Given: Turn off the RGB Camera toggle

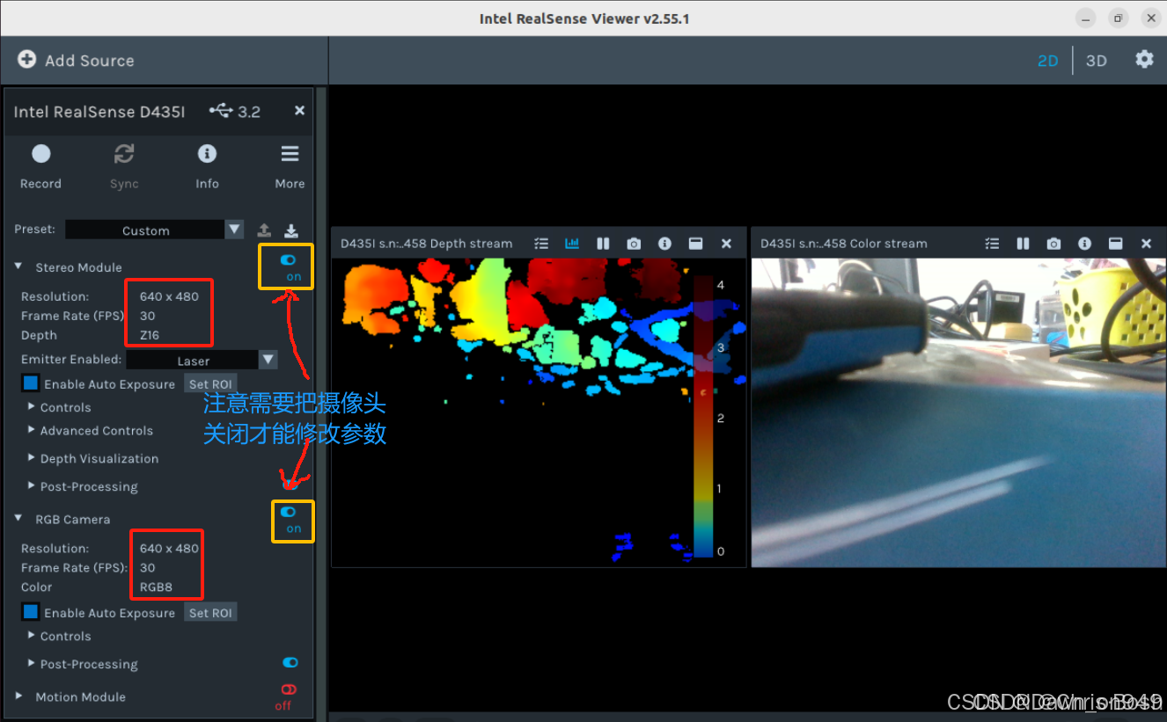Looking at the screenshot, I should point(288,512).
